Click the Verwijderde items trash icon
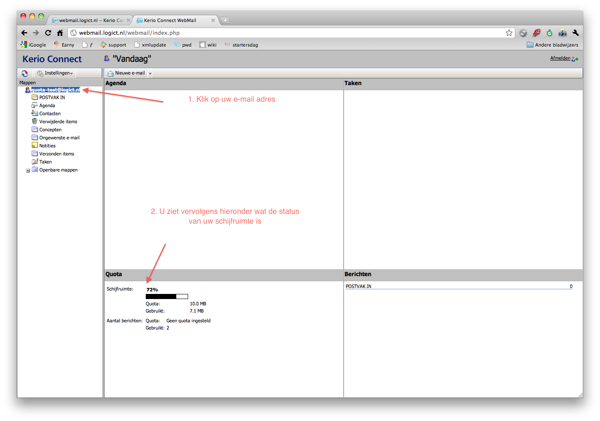 tap(35, 121)
